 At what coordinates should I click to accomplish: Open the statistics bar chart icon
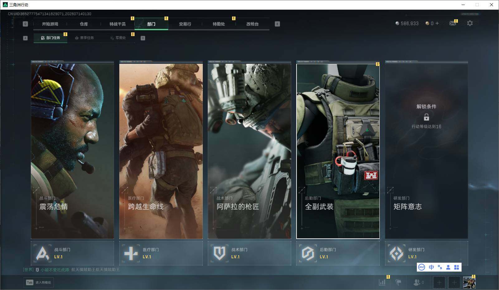click(x=382, y=282)
